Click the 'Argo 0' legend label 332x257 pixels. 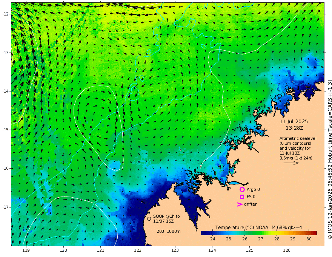253,189
